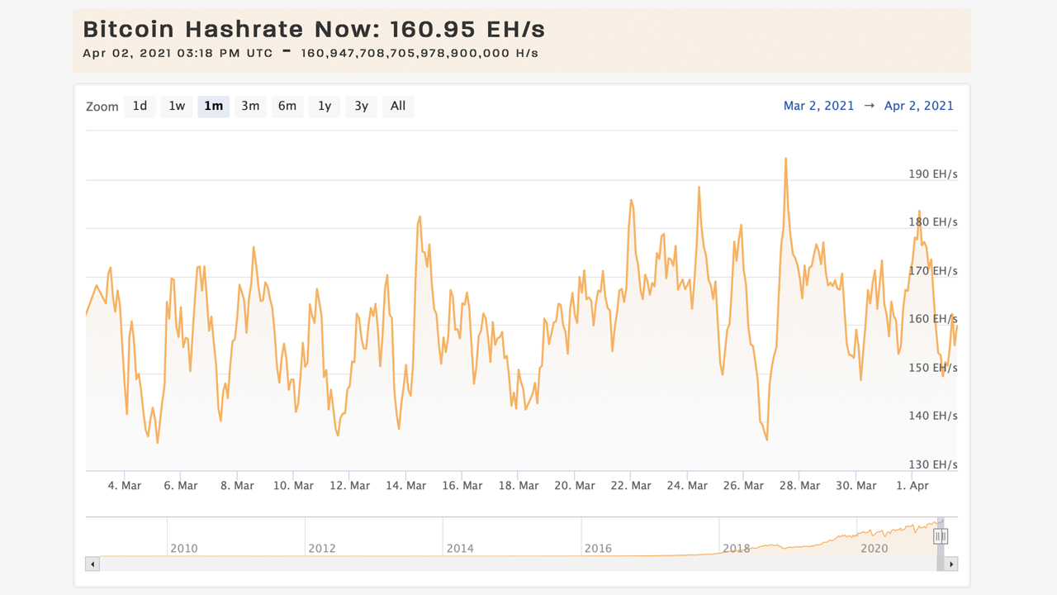Click the 2012 label in navigator
Image resolution: width=1057 pixels, height=595 pixels.
point(321,548)
